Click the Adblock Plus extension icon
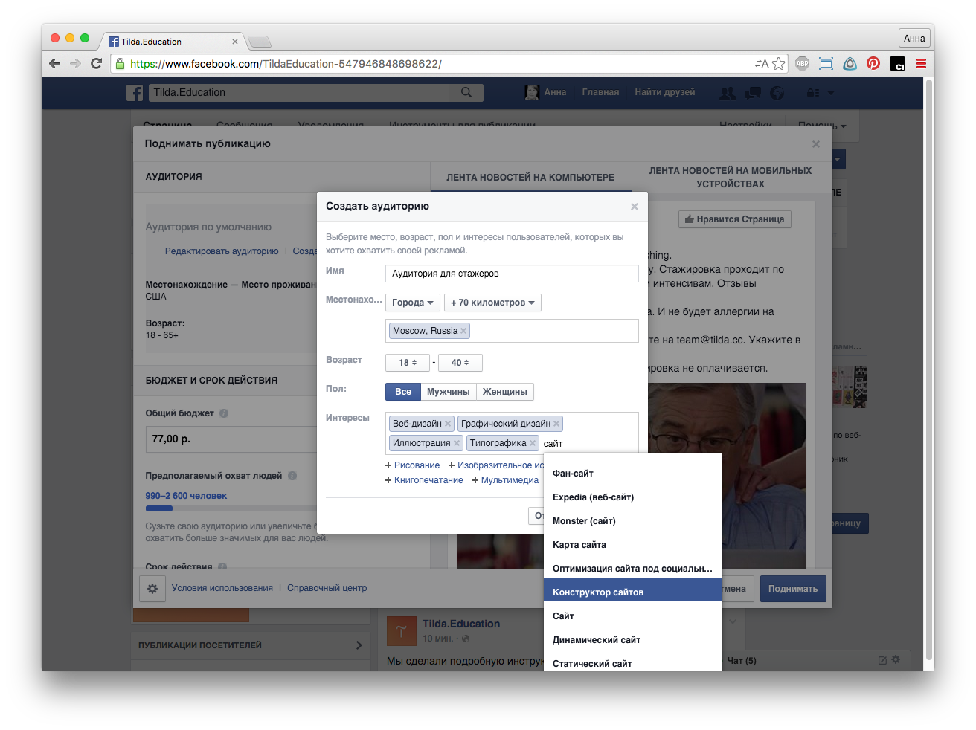This screenshot has height=730, width=976. (x=802, y=64)
